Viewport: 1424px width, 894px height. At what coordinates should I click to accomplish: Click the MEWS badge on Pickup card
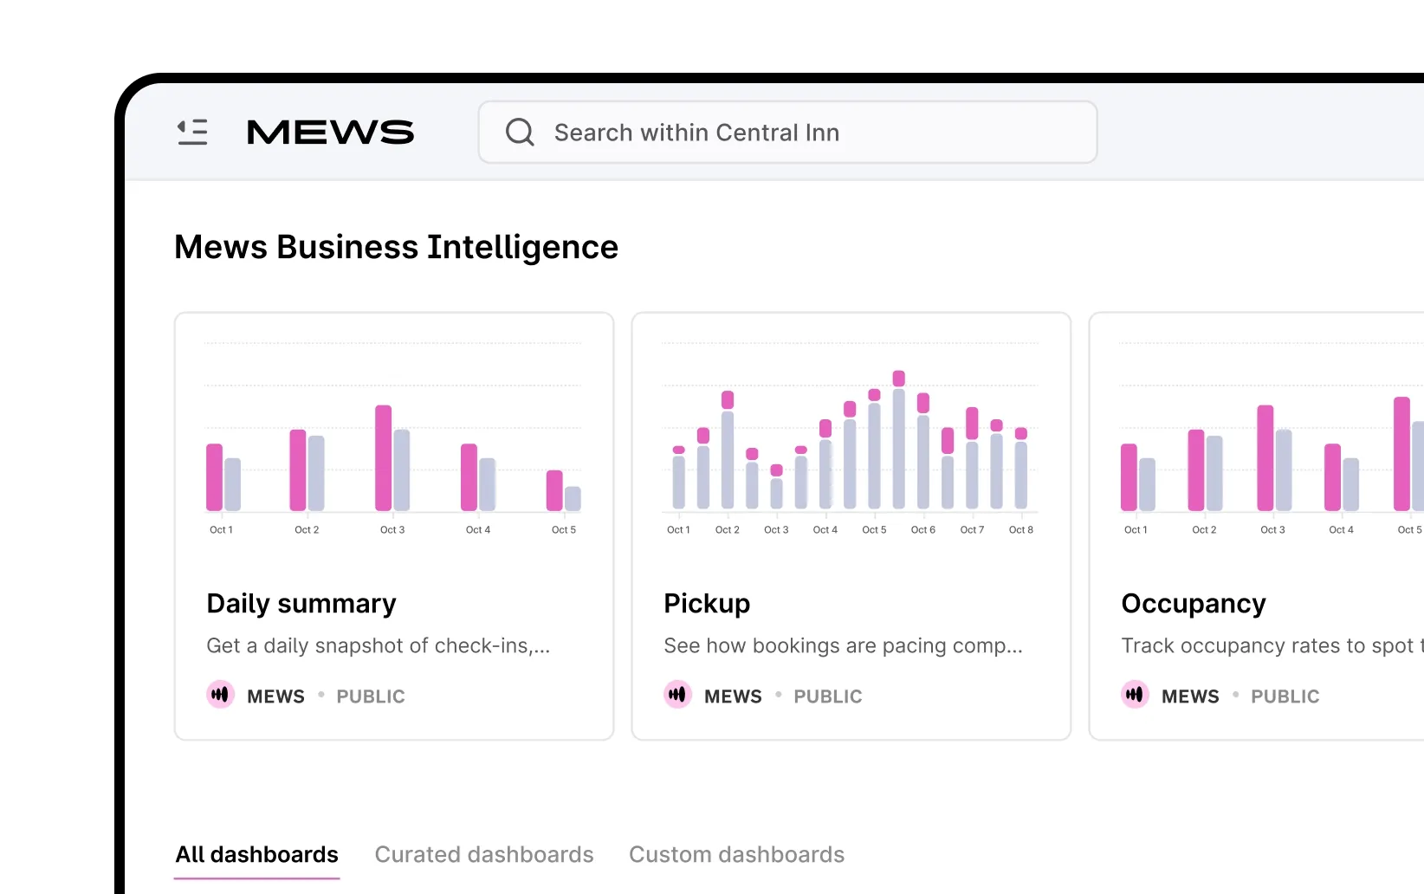tap(677, 695)
